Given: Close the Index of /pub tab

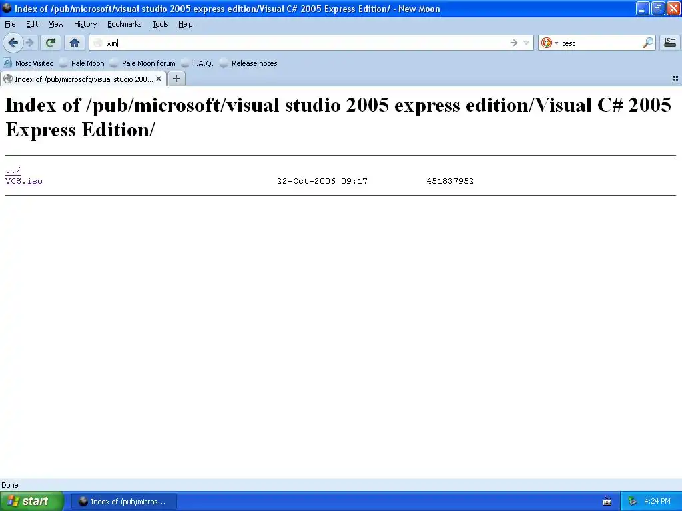Looking at the screenshot, I should coord(159,79).
